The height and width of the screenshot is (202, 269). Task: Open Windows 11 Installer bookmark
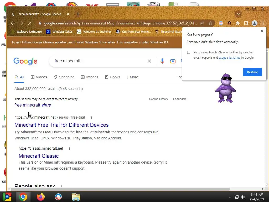pos(94,32)
